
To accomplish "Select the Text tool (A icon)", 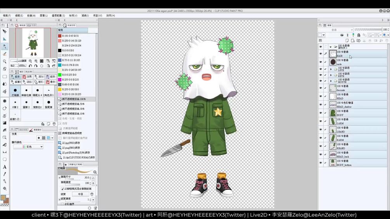I will pos(5,167).
